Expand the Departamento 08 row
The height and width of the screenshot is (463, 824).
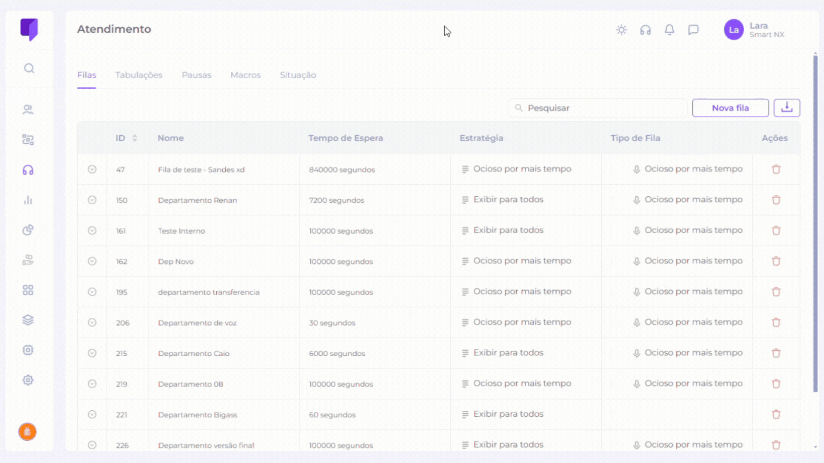(92, 384)
